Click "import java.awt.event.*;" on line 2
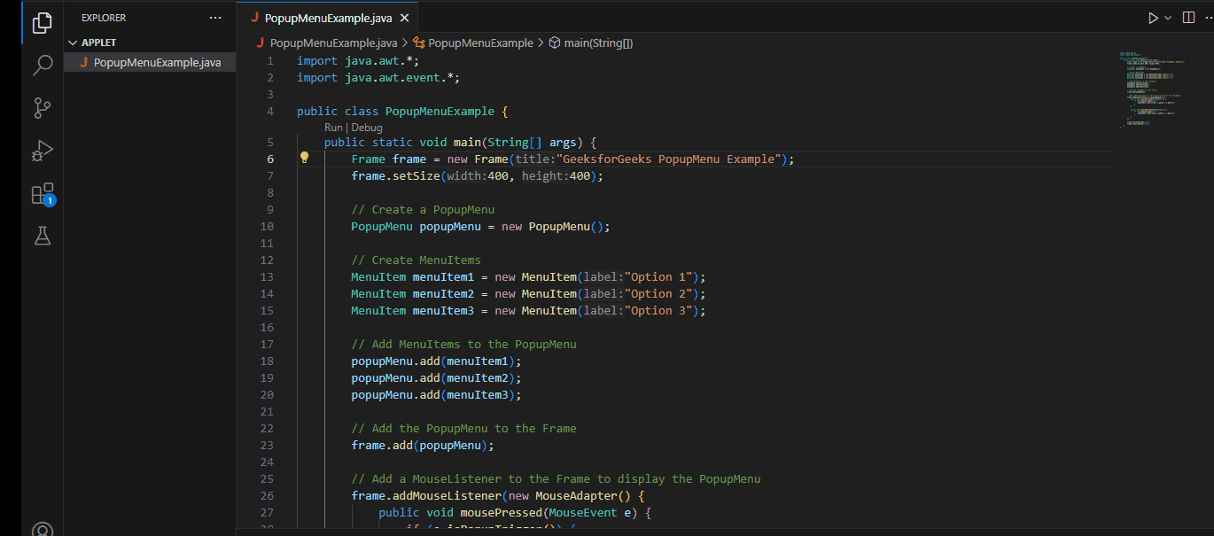This screenshot has width=1214, height=536. (378, 77)
